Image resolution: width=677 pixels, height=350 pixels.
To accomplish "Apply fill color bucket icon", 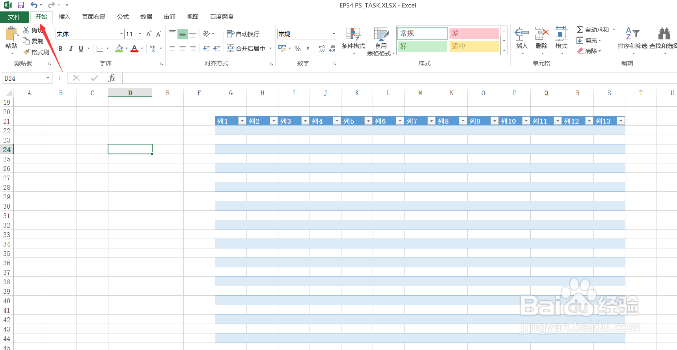I will tap(119, 48).
